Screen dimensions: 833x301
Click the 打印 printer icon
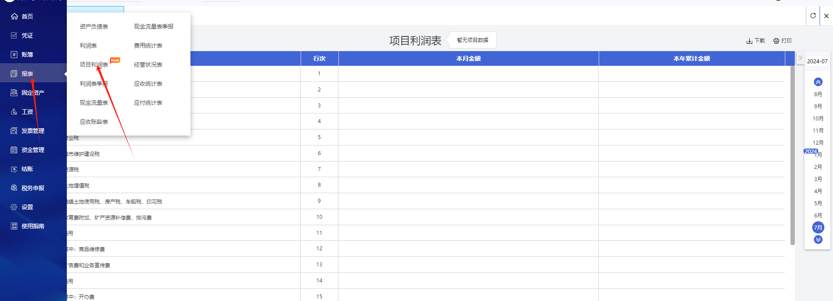coord(776,41)
